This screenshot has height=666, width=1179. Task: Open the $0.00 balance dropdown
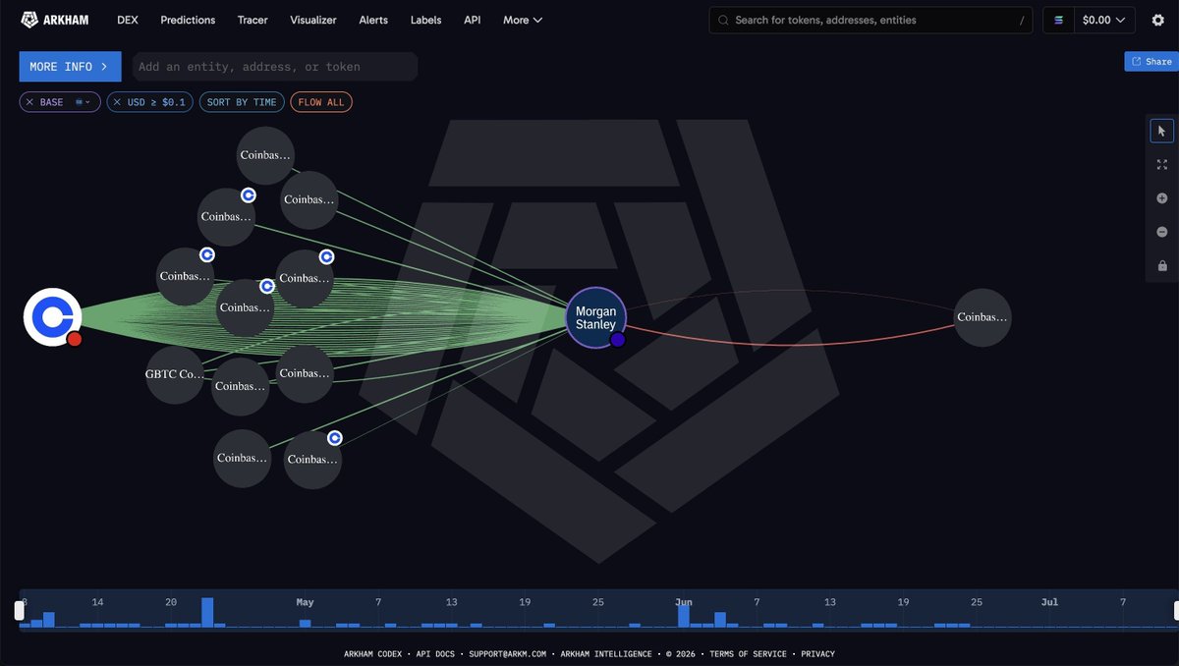(1103, 20)
